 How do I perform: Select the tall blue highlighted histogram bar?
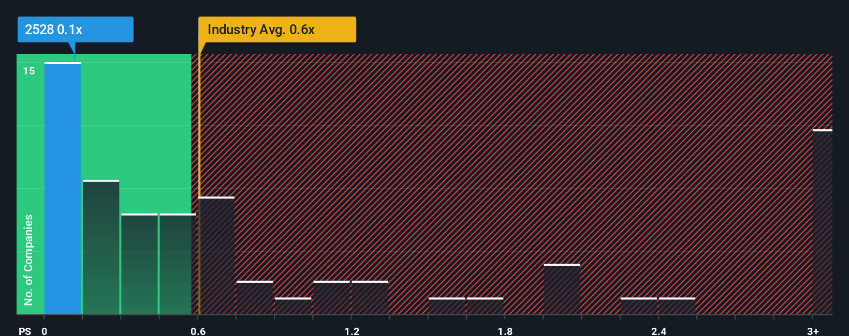point(63,188)
